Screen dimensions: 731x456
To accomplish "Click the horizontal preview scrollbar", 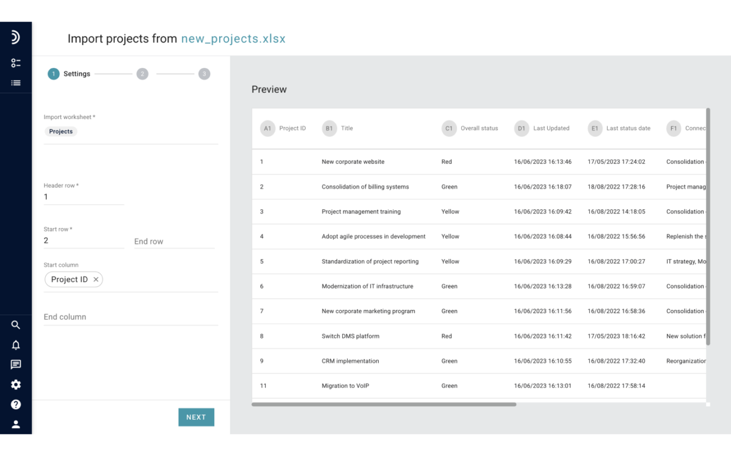I will coord(384,405).
